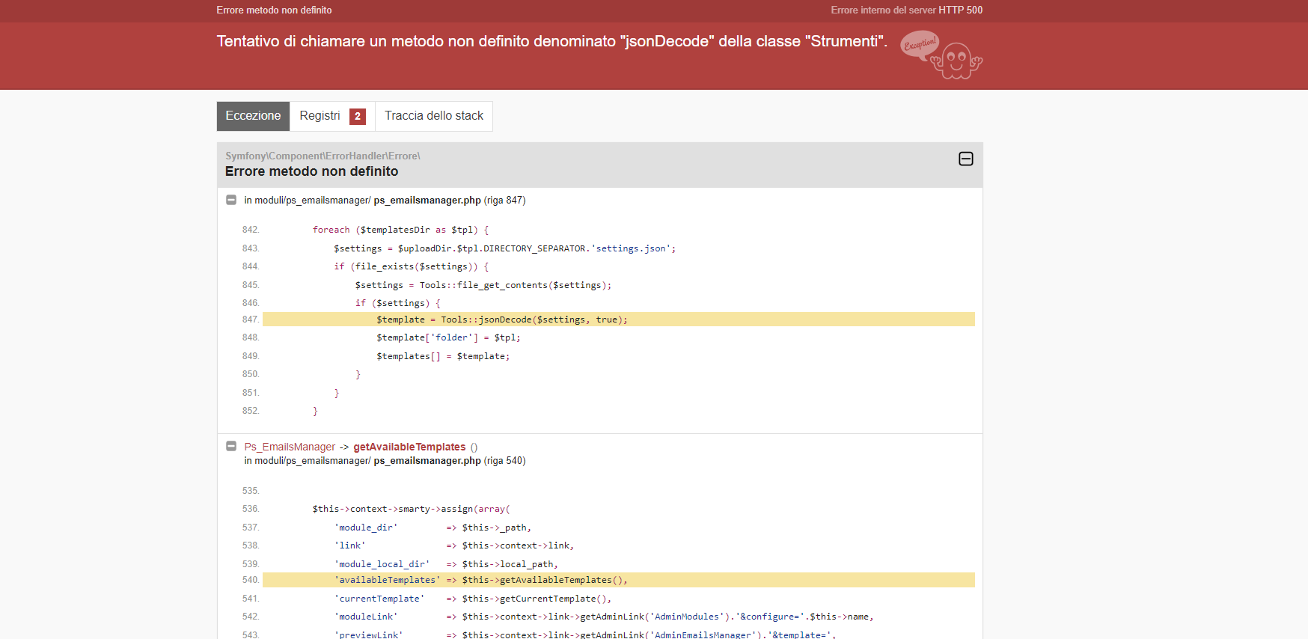Collapse the exception block with the minus icon
Viewport: 1308px width, 639px height.
(x=965, y=159)
